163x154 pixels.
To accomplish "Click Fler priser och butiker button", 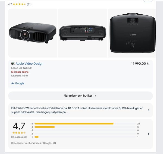I will (x=80, y=96).
